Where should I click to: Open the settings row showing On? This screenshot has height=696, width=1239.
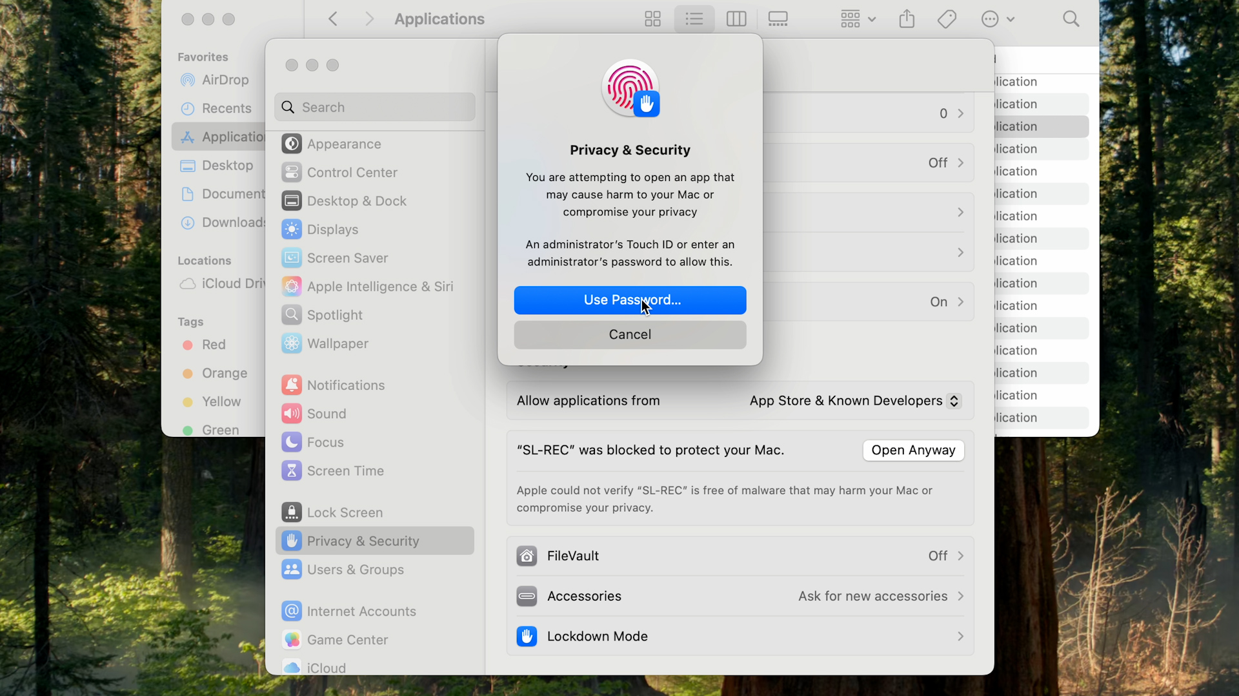tap(869, 302)
